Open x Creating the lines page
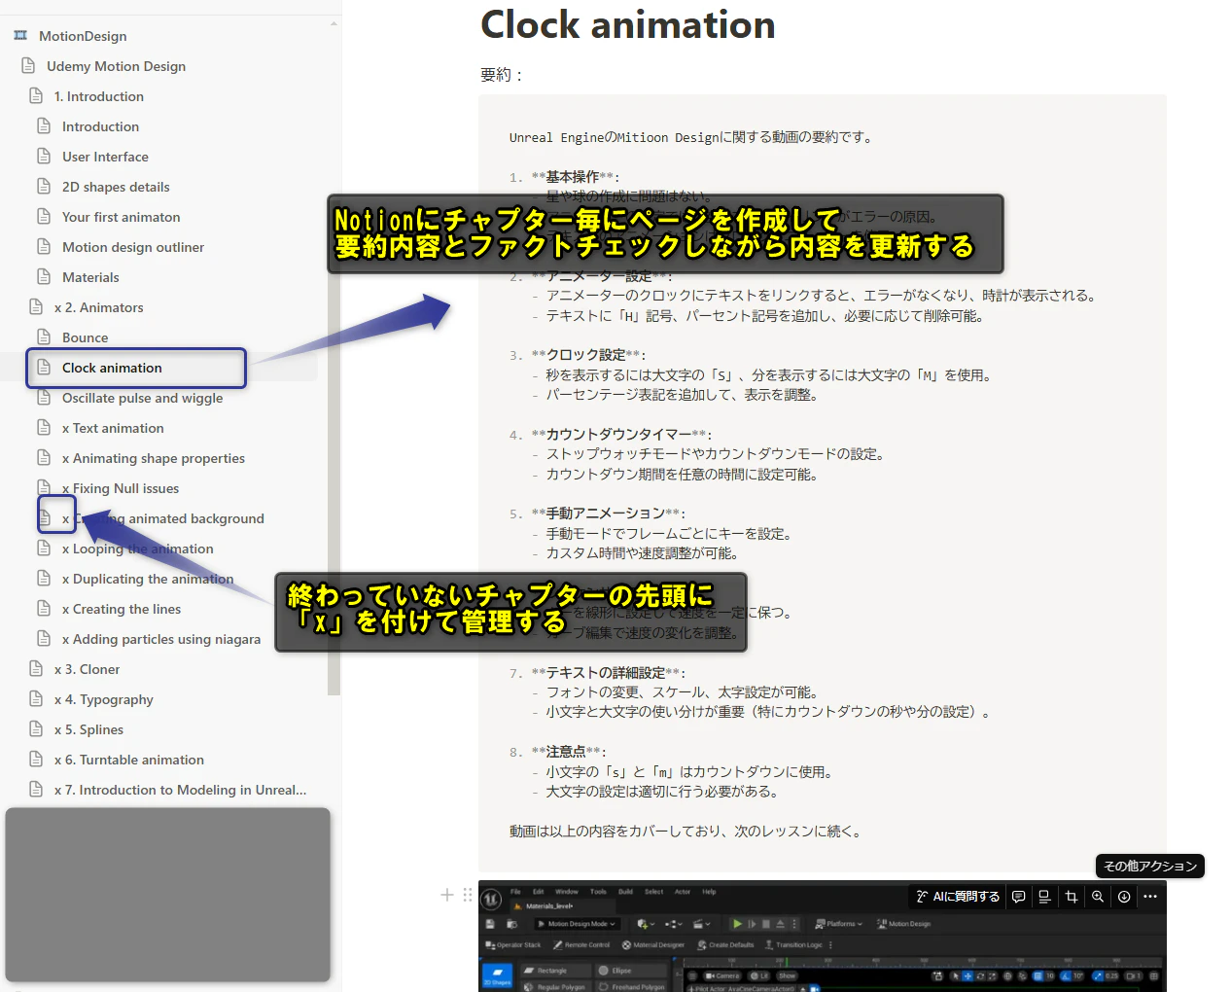Screen dimensions: 1231x992 click(122, 609)
